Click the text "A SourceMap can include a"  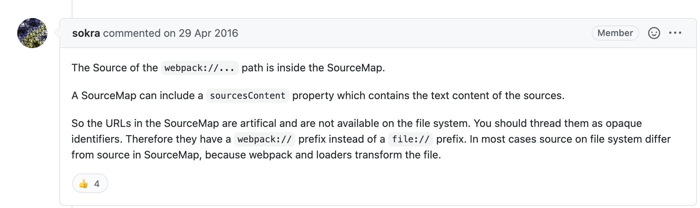click(x=137, y=96)
